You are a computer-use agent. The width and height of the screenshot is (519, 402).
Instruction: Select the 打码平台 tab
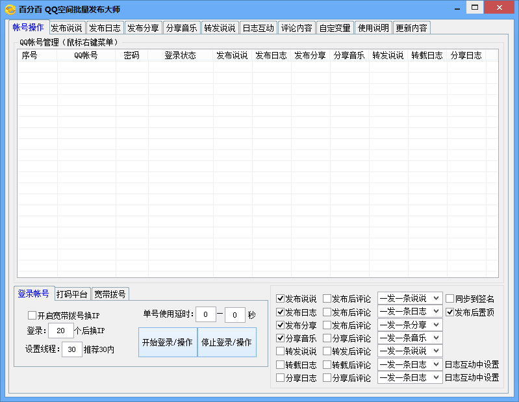(71, 294)
